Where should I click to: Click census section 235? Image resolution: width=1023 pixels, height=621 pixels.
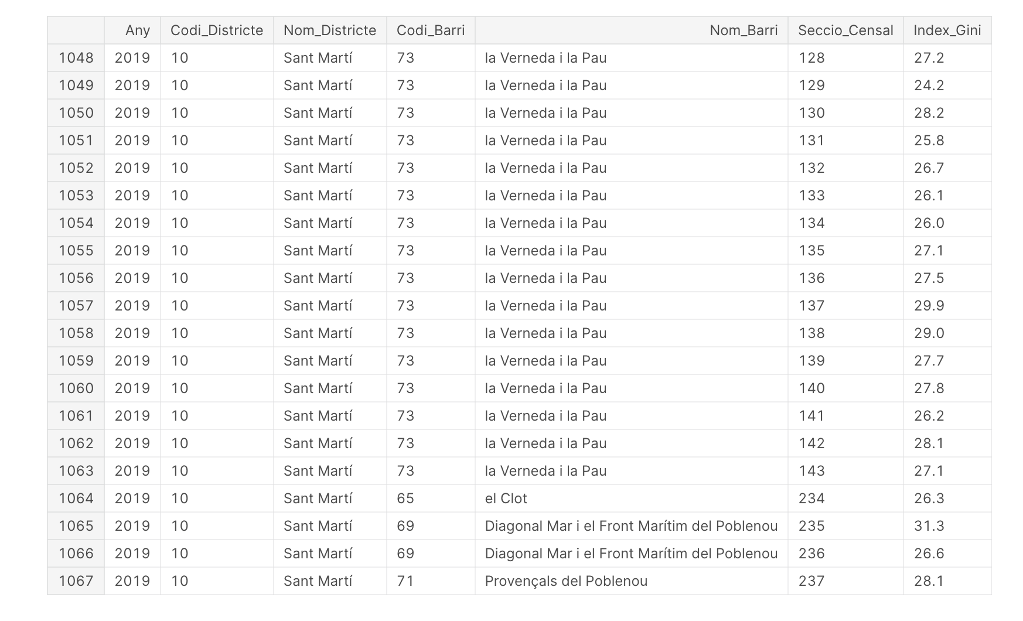pyautogui.click(x=811, y=526)
